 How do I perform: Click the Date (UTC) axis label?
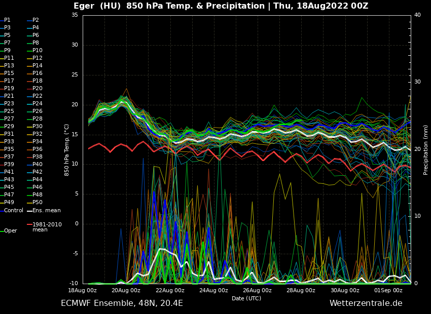pyautogui.click(x=246, y=298)
